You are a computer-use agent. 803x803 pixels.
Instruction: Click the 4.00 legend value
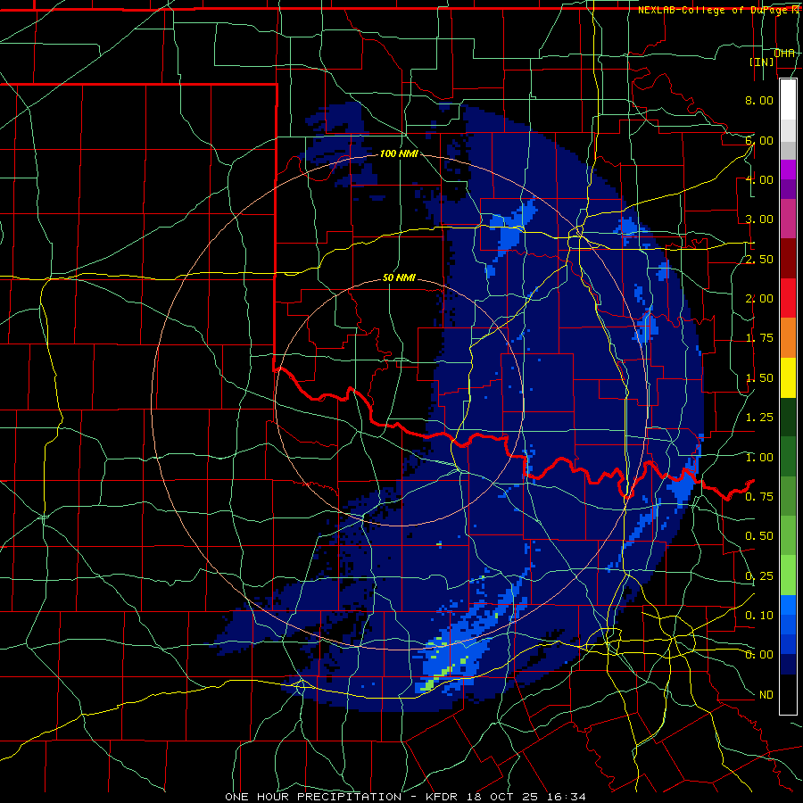point(759,179)
